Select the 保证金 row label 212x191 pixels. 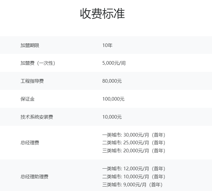28,99
